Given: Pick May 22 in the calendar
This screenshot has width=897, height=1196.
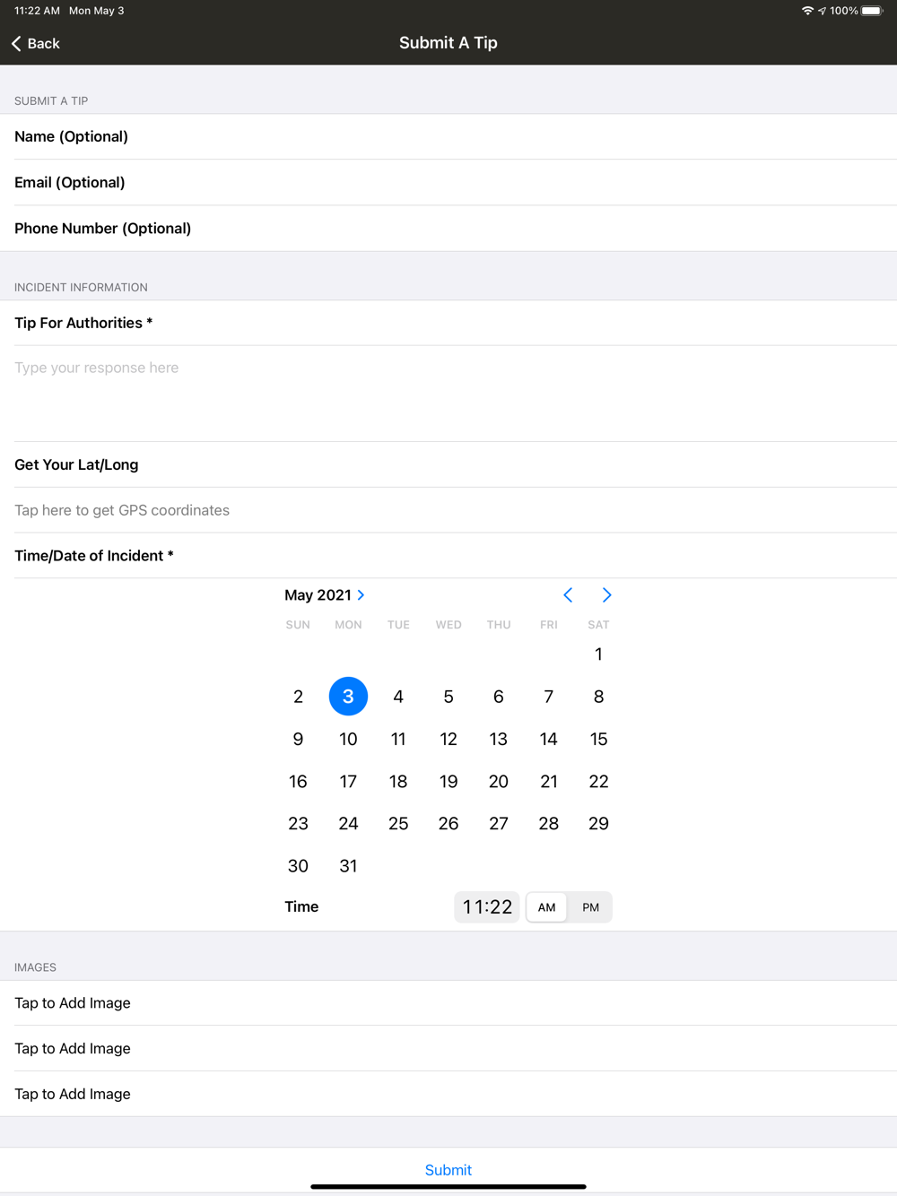Looking at the screenshot, I should pyautogui.click(x=598, y=781).
